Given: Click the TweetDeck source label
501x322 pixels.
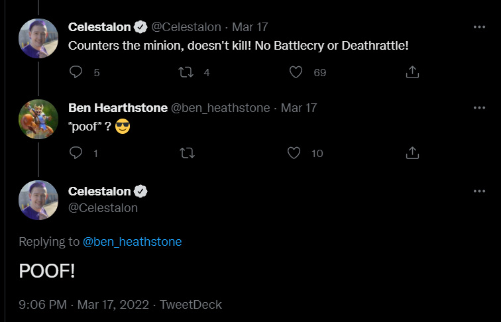Looking at the screenshot, I should [x=191, y=305].
